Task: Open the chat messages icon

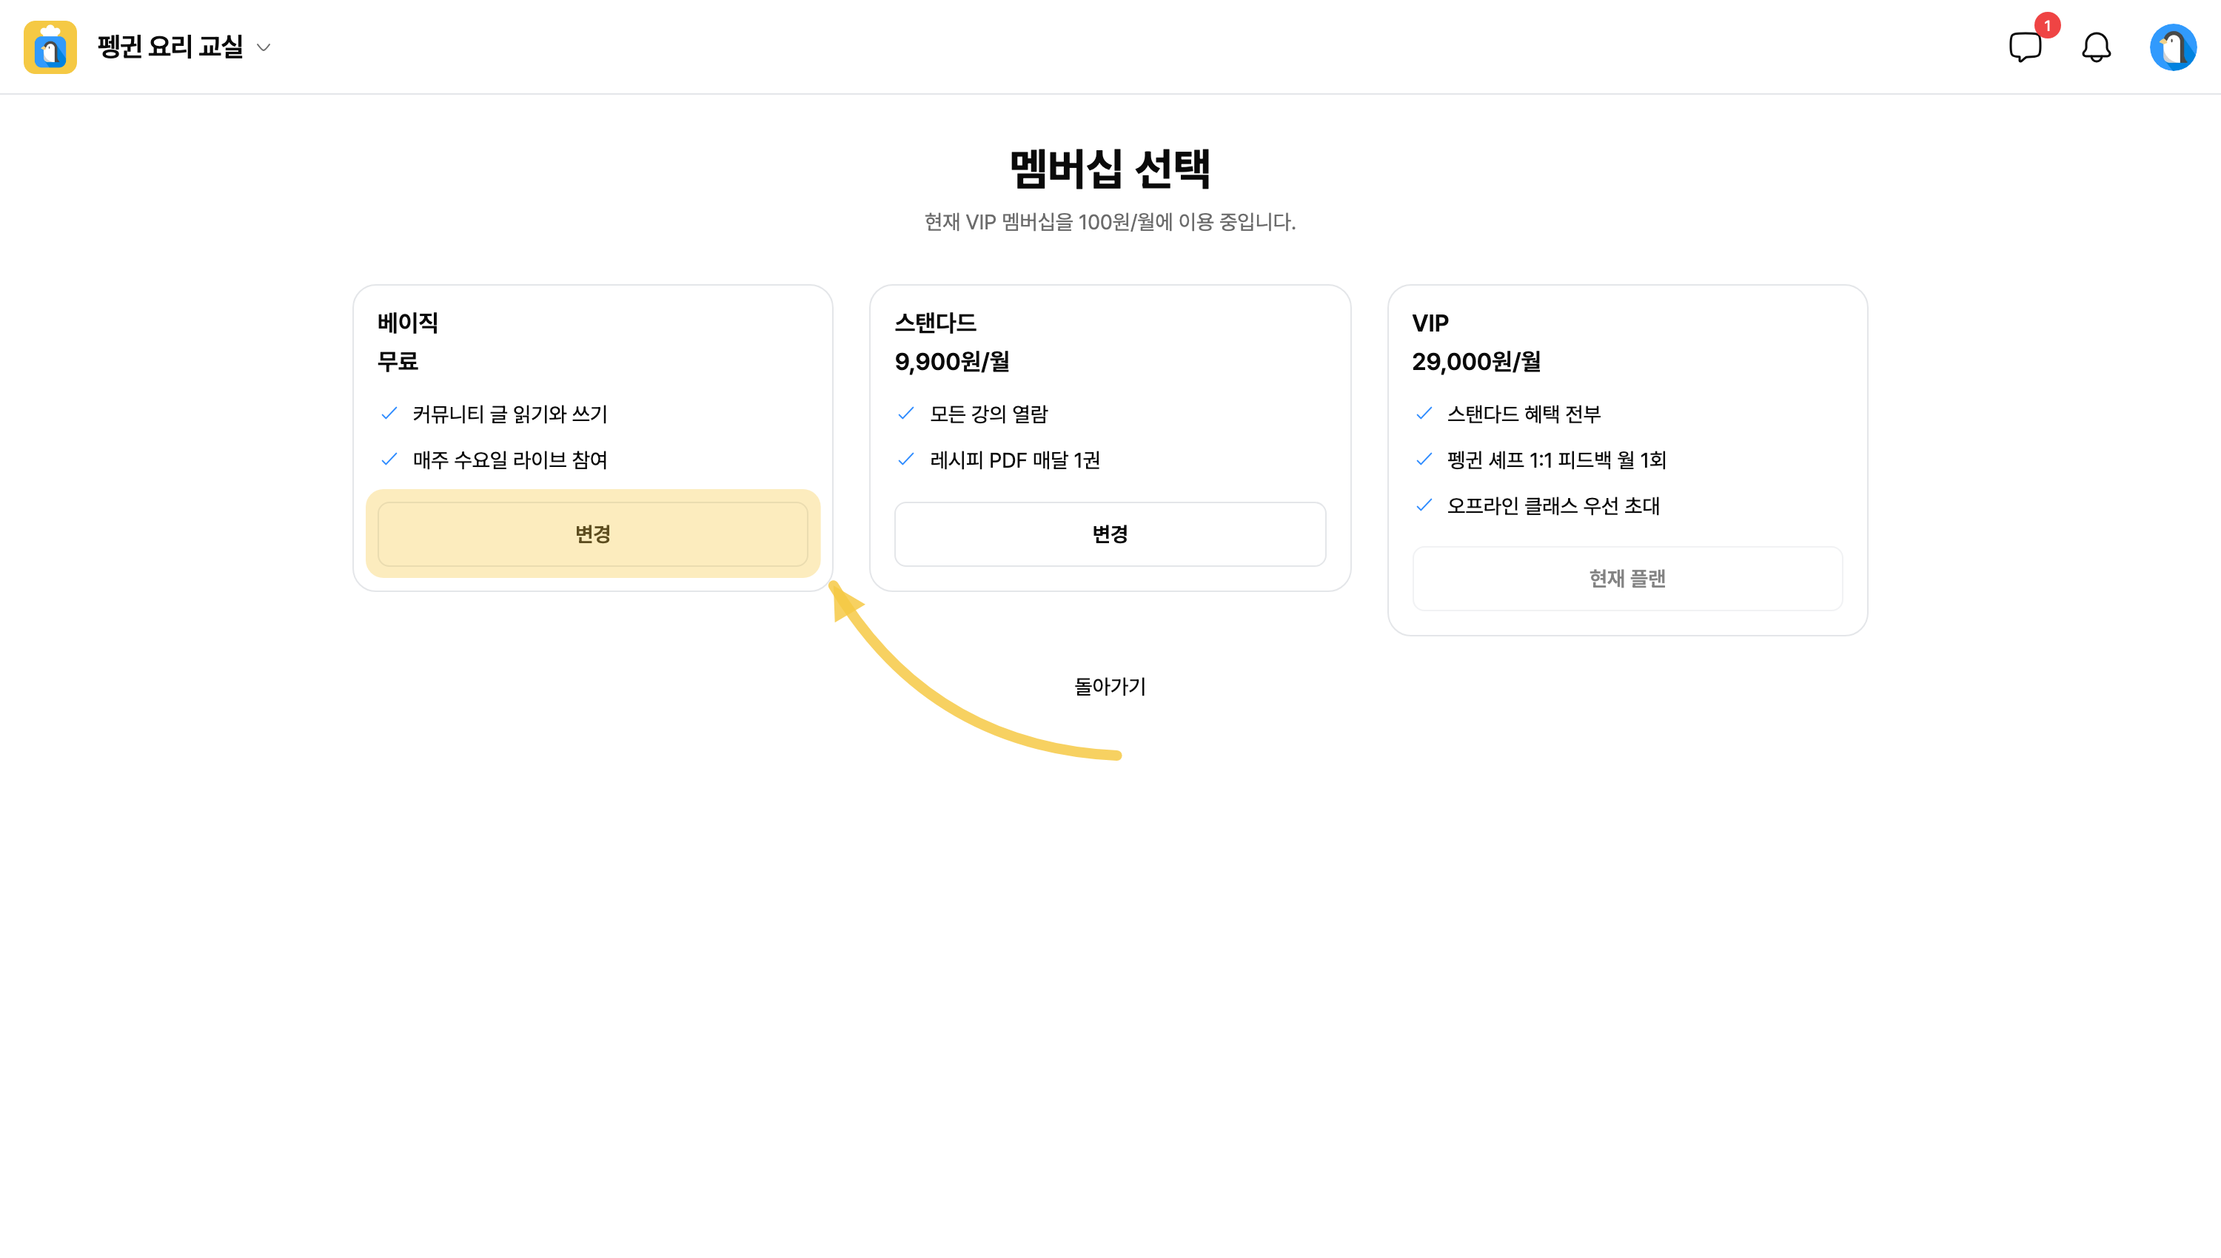Action: [x=2025, y=47]
